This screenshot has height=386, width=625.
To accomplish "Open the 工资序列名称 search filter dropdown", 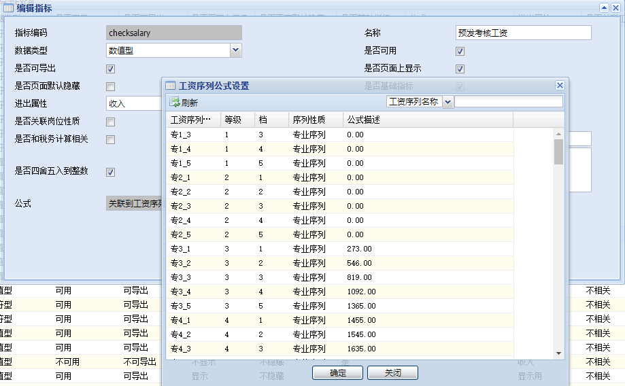I will [x=447, y=102].
